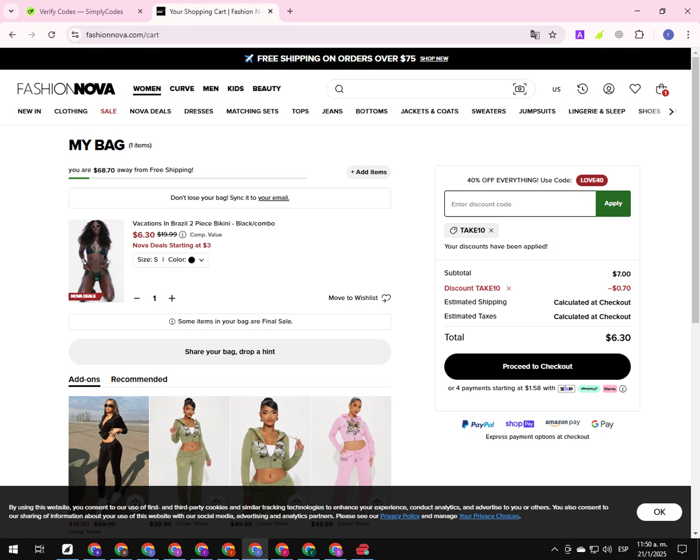
Task: Open SALE category
Action: coord(109,111)
